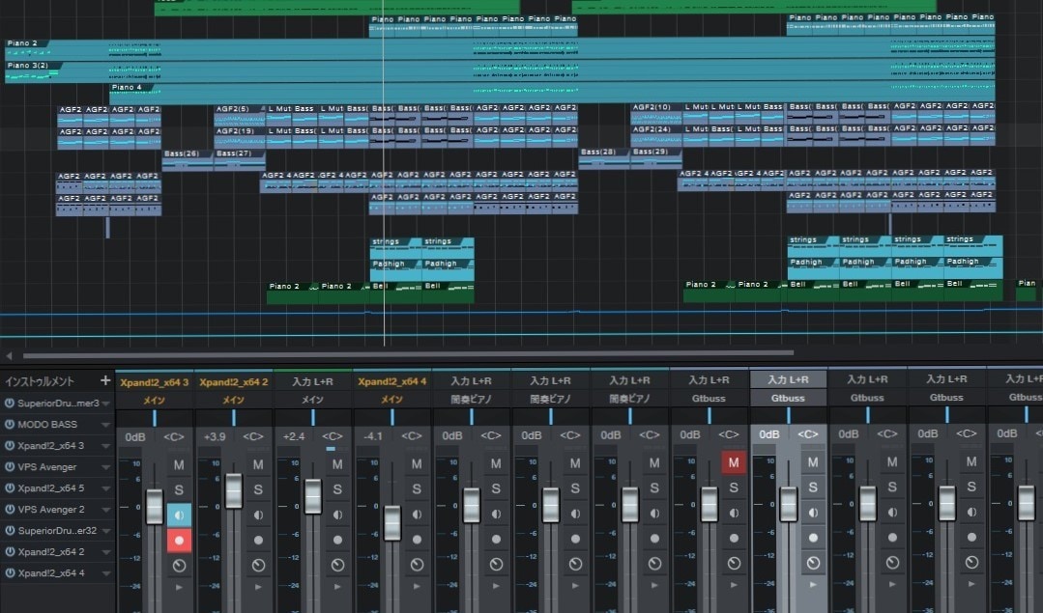
Task: Toggle power icon for SuperiorDru..mer3 instrument
Action: click(x=10, y=404)
